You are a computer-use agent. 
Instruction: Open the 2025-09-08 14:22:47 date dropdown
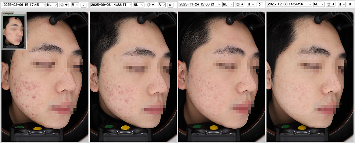111,5
